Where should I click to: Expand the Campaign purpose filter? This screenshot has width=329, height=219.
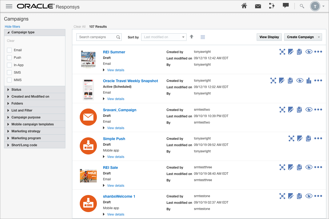coord(35,117)
